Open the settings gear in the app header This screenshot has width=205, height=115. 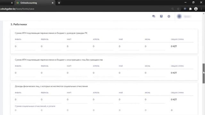(169, 16)
